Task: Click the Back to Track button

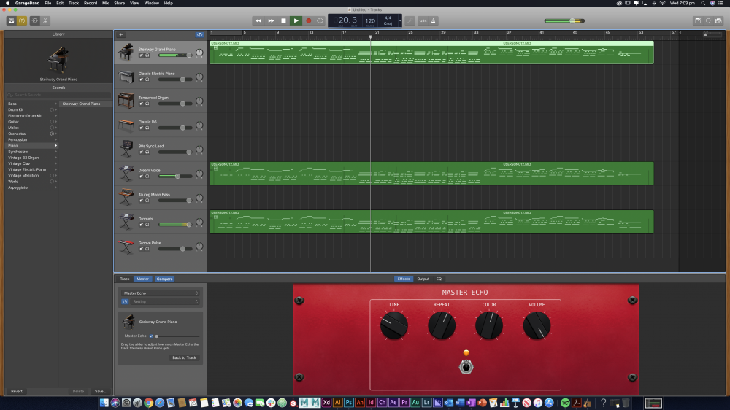Action: 184,357
